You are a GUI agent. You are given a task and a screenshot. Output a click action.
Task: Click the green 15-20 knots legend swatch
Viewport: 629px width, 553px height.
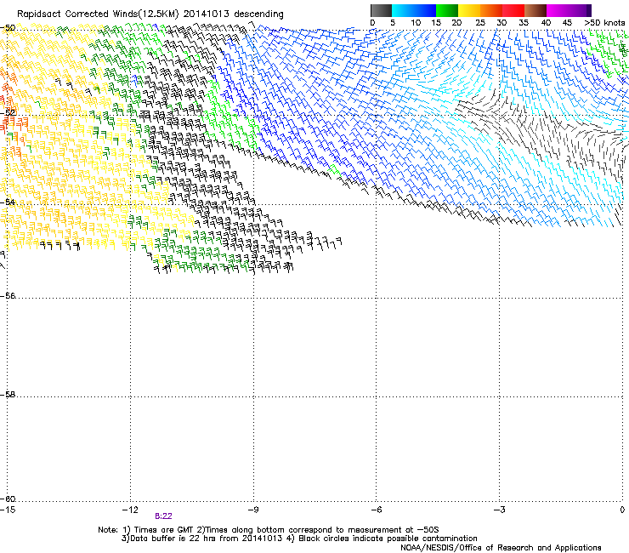(447, 10)
